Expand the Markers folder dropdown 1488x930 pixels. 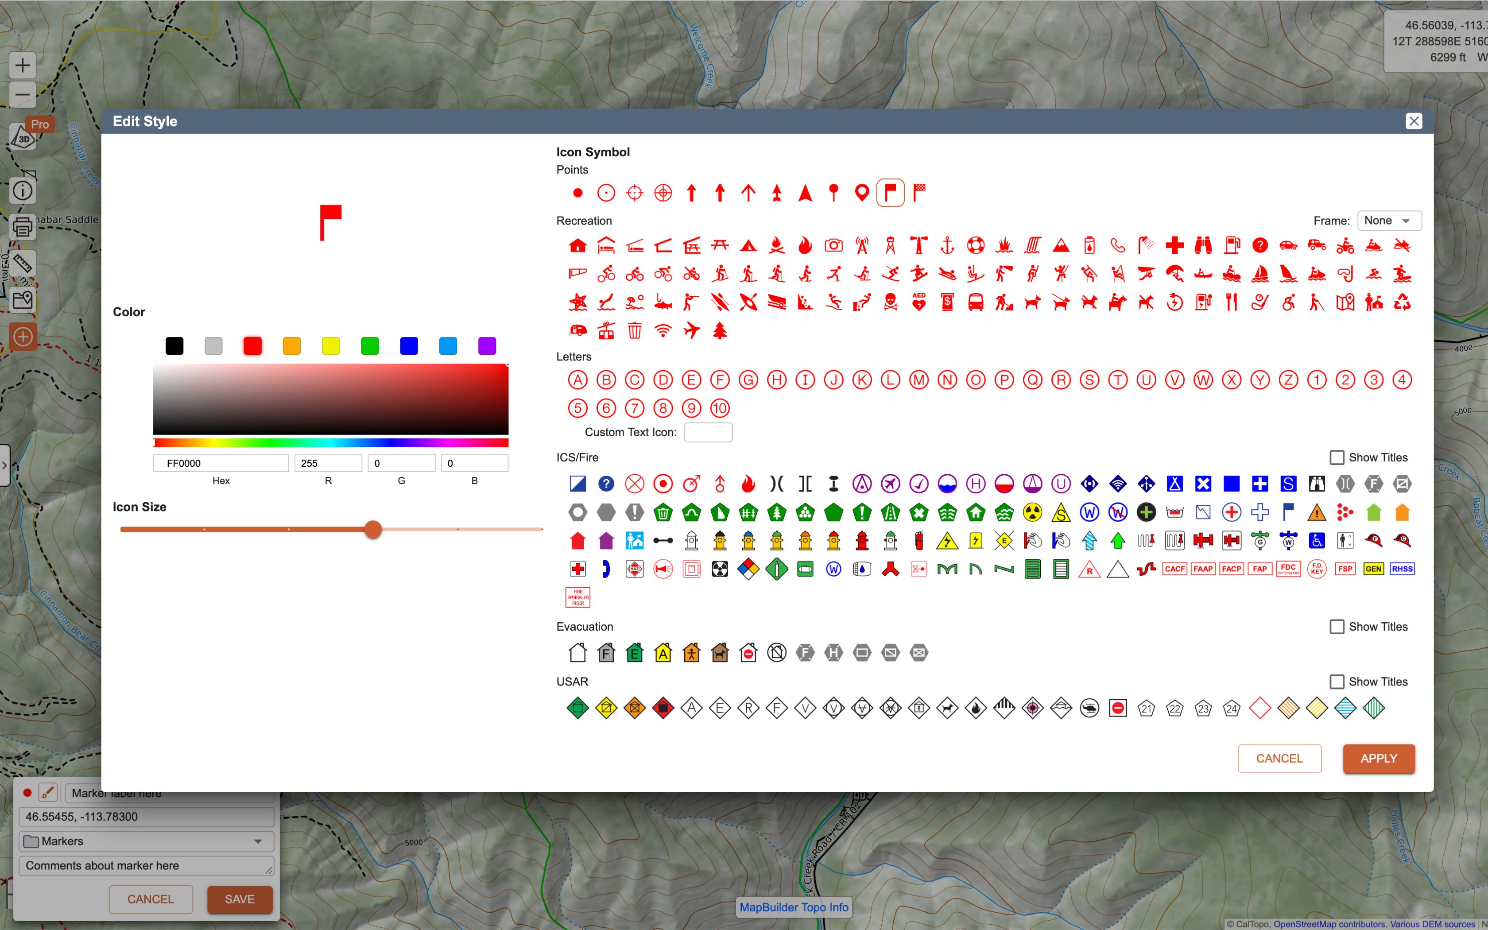[x=258, y=841]
